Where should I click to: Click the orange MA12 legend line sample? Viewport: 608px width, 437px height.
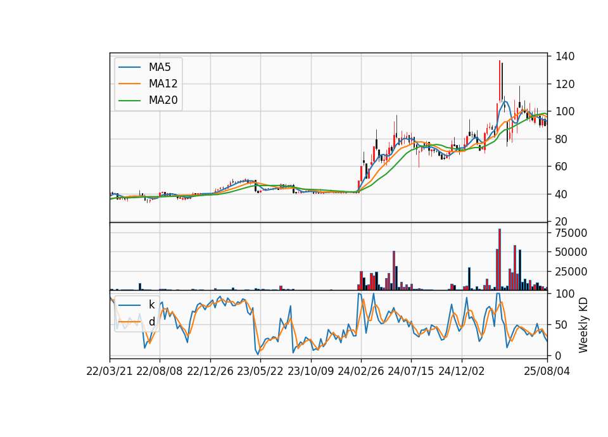click(x=129, y=84)
